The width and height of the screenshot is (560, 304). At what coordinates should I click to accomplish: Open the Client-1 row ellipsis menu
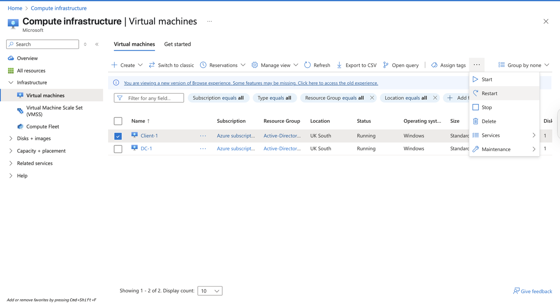click(203, 136)
